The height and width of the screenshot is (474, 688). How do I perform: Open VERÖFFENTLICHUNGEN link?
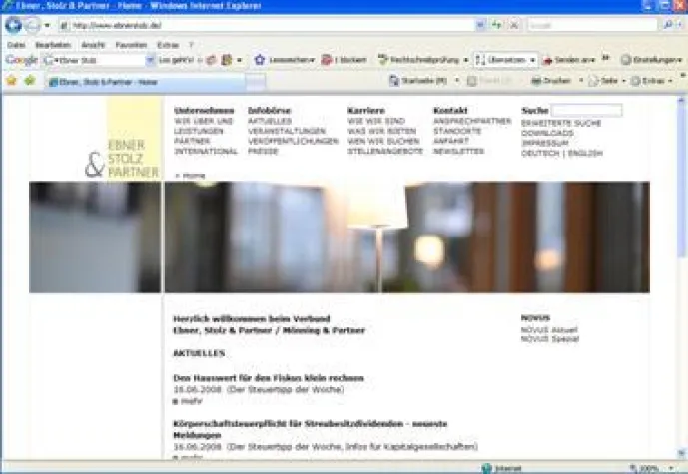click(293, 141)
